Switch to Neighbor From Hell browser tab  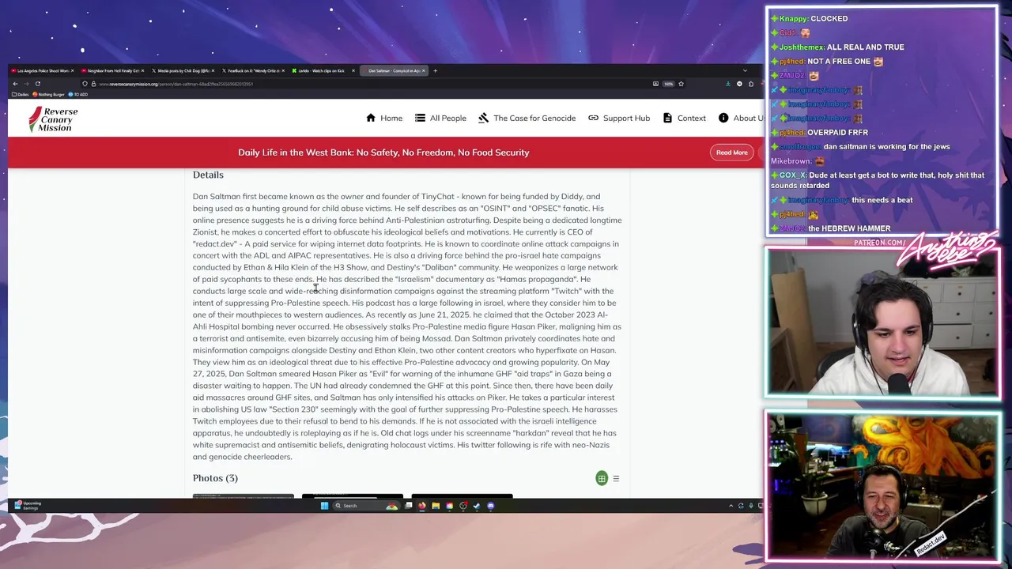pyautogui.click(x=112, y=70)
